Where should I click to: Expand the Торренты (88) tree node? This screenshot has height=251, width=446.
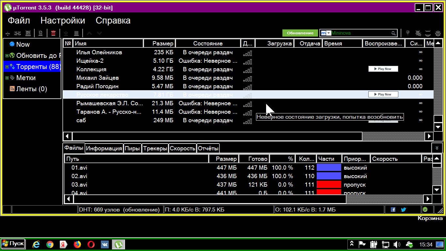coord(7,67)
